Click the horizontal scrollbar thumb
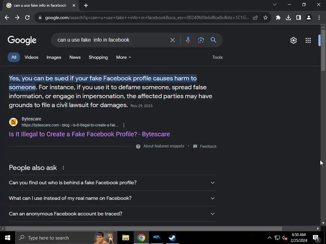The height and width of the screenshot is (244, 326). click(144, 229)
